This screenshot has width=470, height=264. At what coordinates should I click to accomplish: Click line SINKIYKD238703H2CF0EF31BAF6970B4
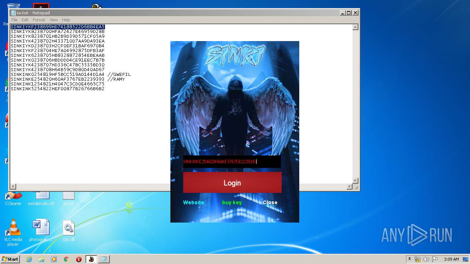pos(58,46)
